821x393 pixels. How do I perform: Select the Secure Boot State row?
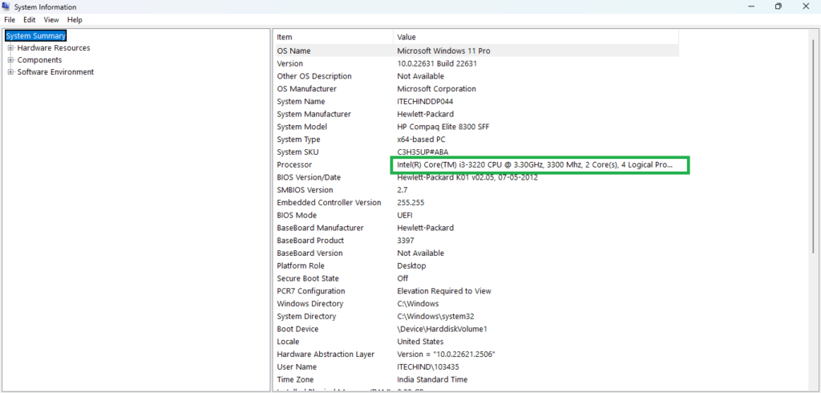477,278
